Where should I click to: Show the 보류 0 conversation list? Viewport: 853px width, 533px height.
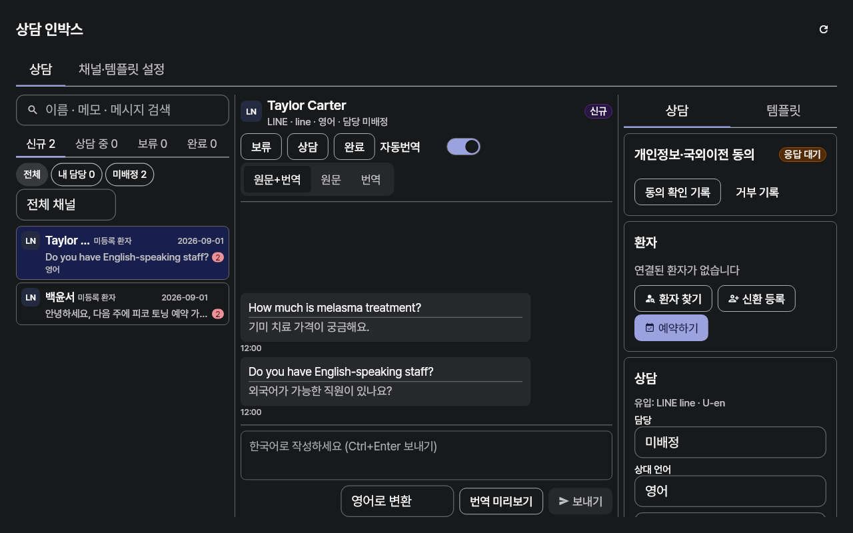153,144
